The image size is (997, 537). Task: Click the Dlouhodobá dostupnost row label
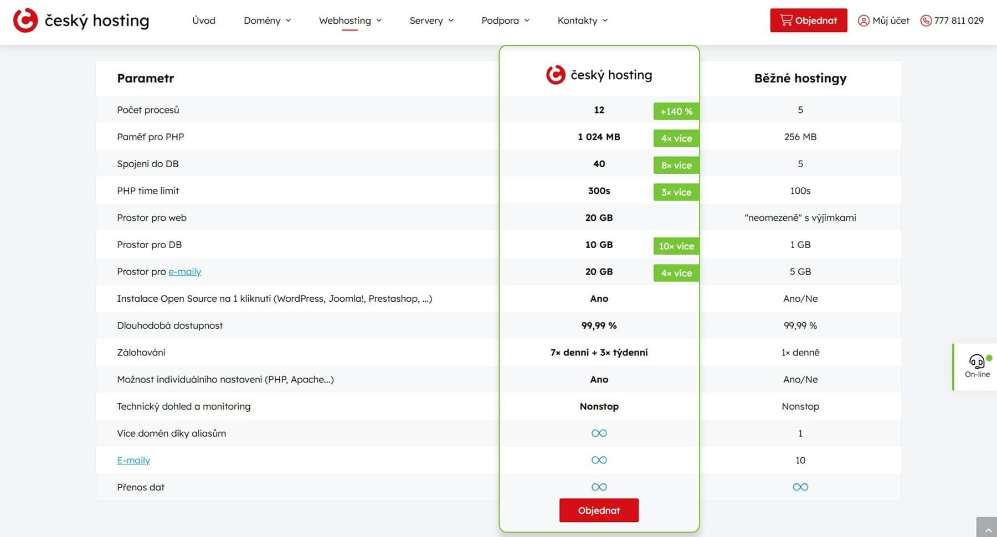[170, 326]
